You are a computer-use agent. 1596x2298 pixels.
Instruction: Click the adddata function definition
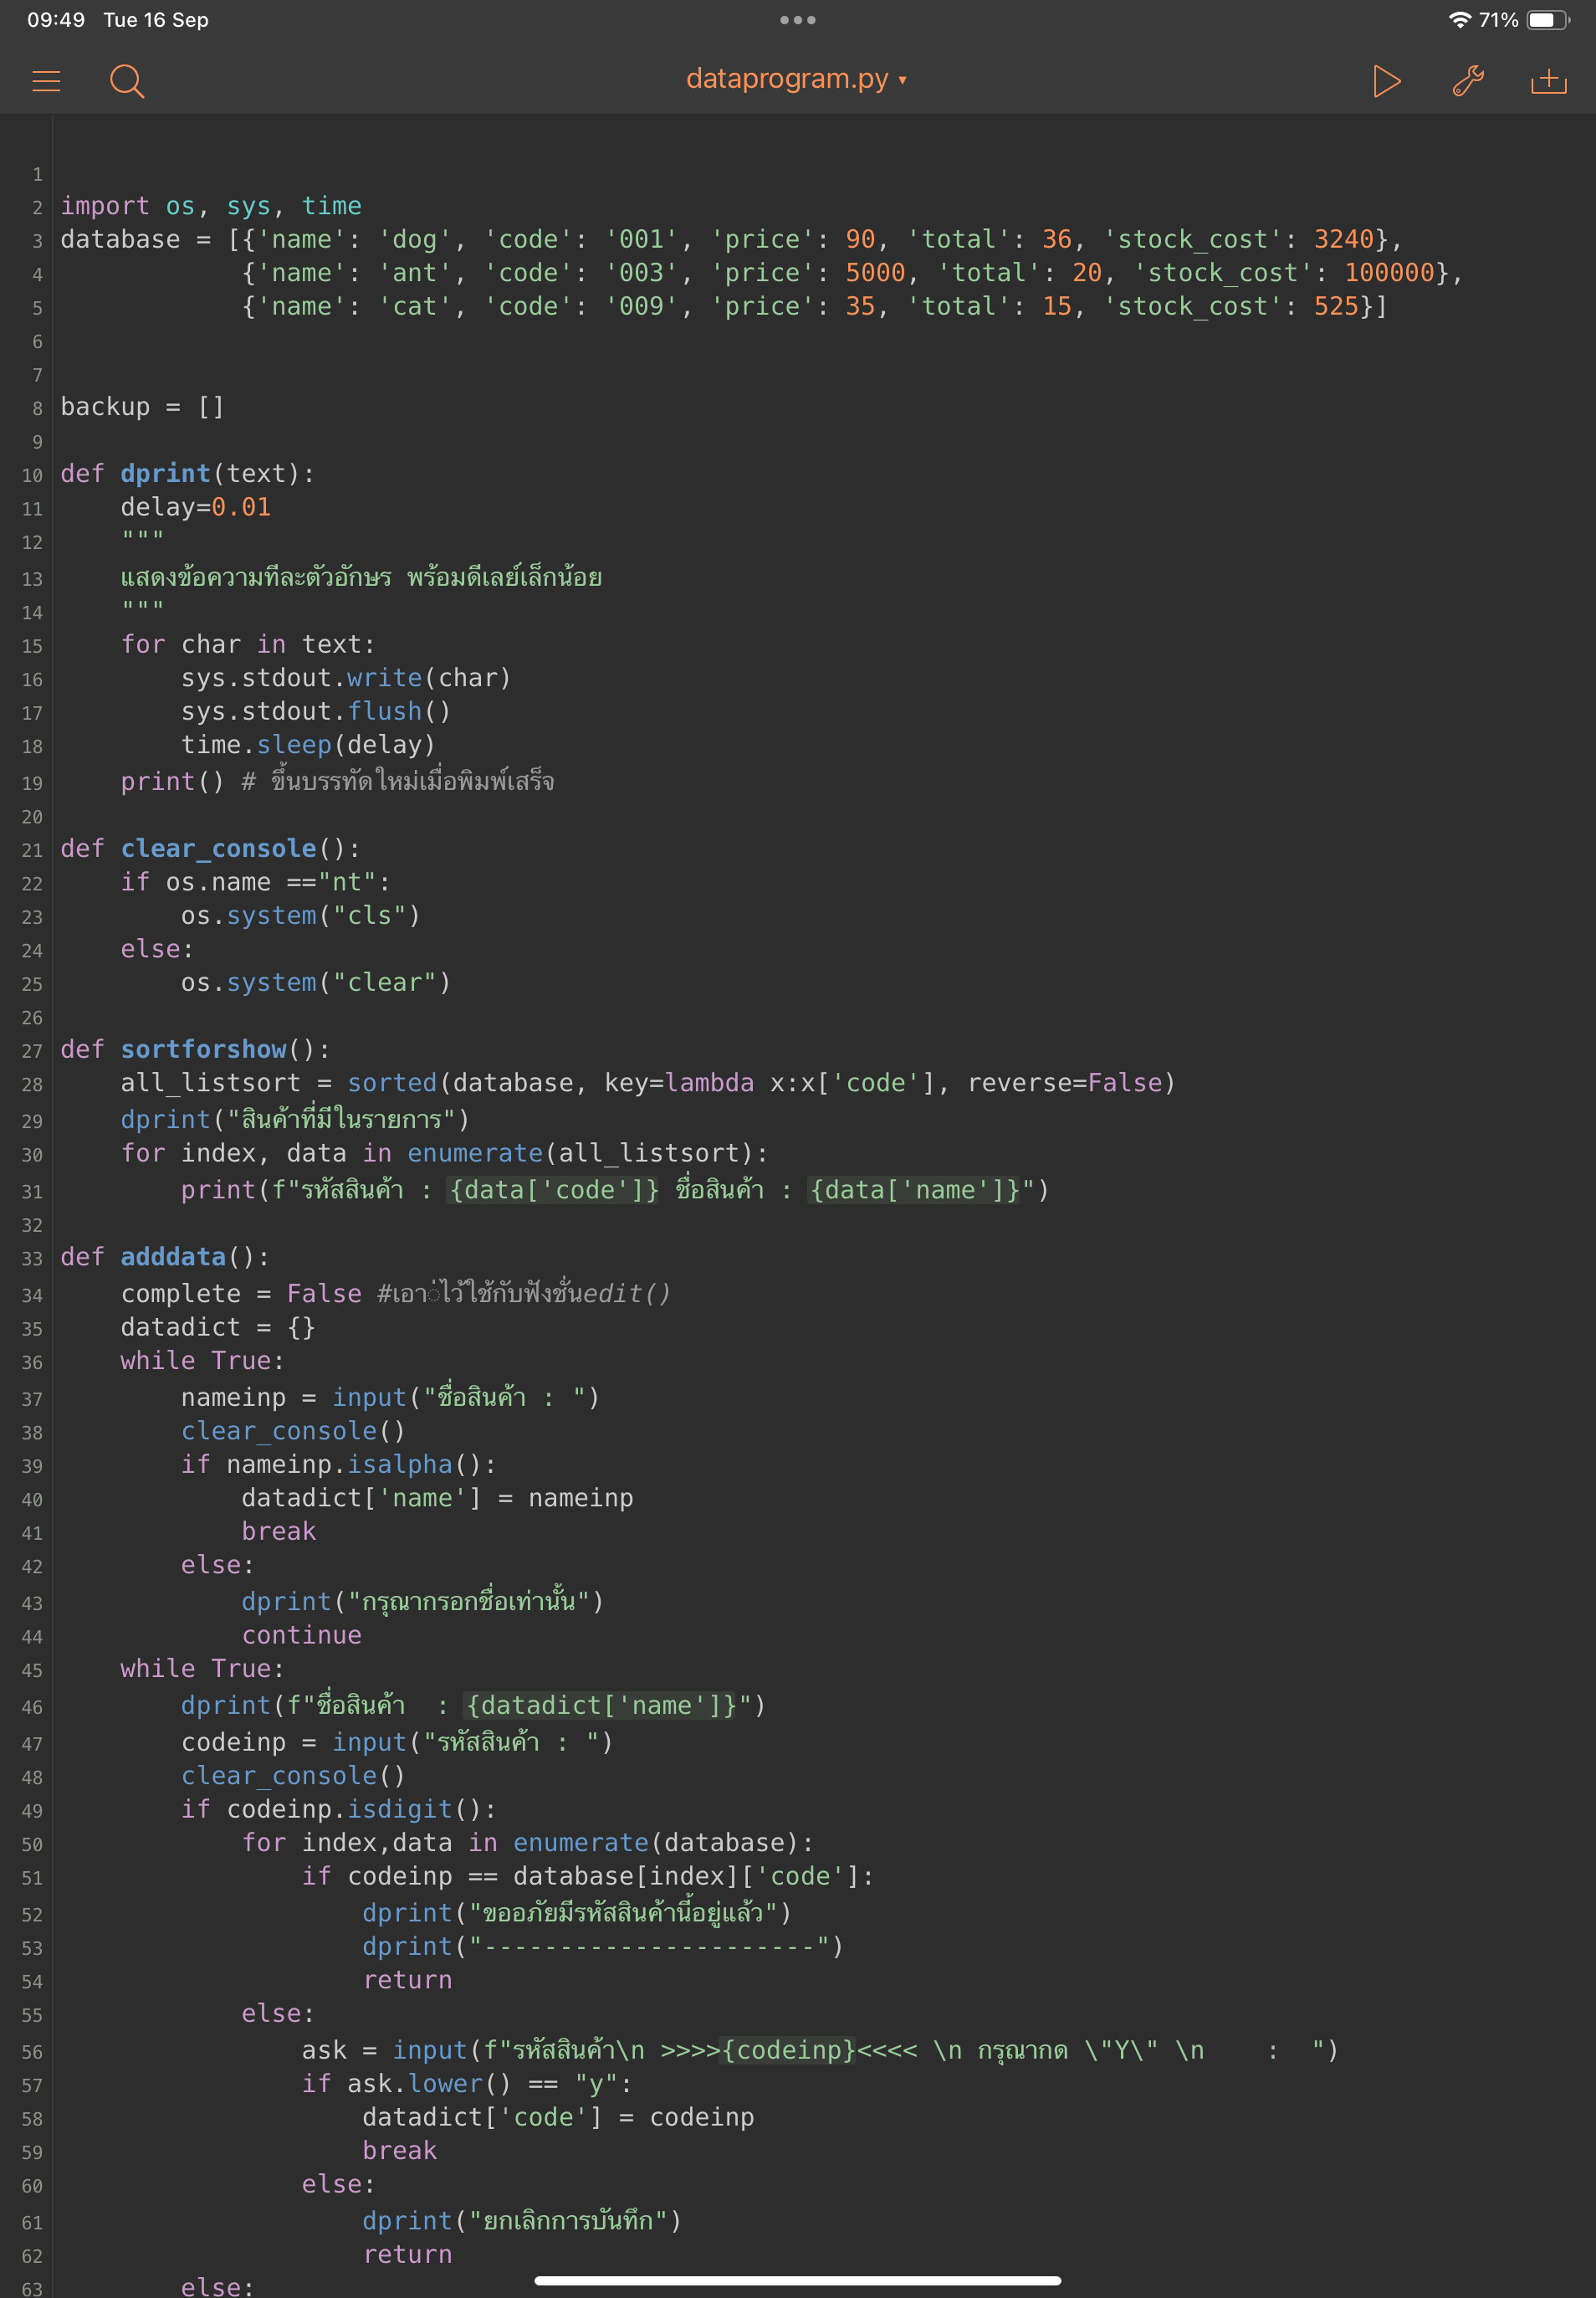[x=173, y=1257]
